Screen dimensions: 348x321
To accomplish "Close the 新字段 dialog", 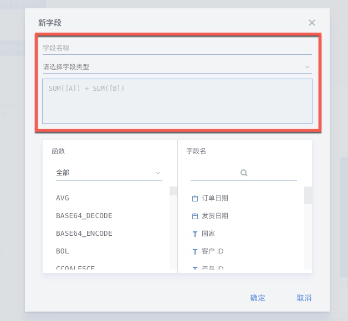I will 312,23.
